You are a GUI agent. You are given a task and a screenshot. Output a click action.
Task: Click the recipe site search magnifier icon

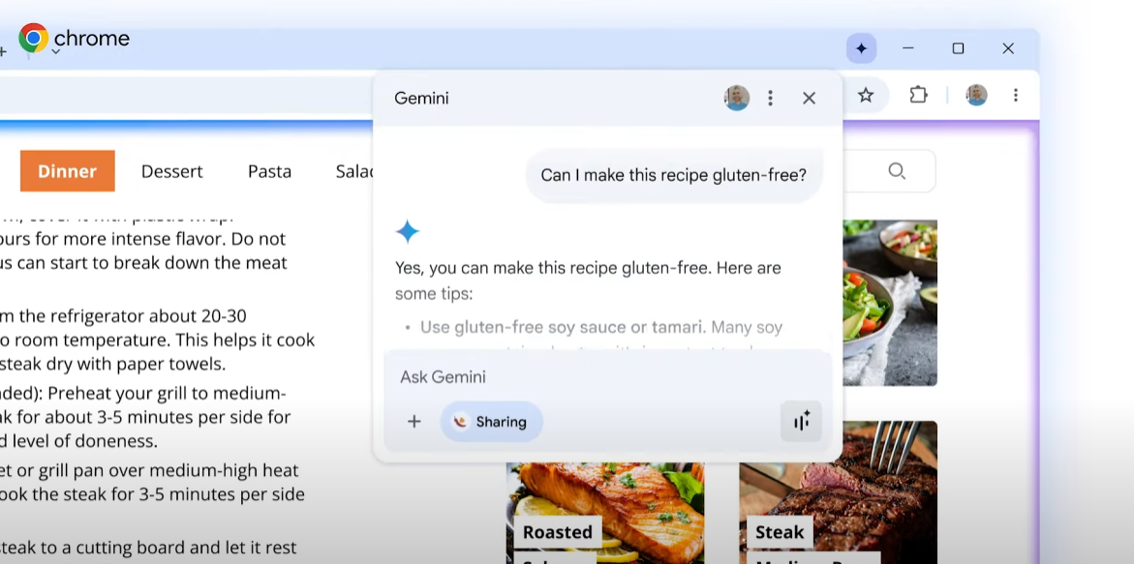[897, 171]
